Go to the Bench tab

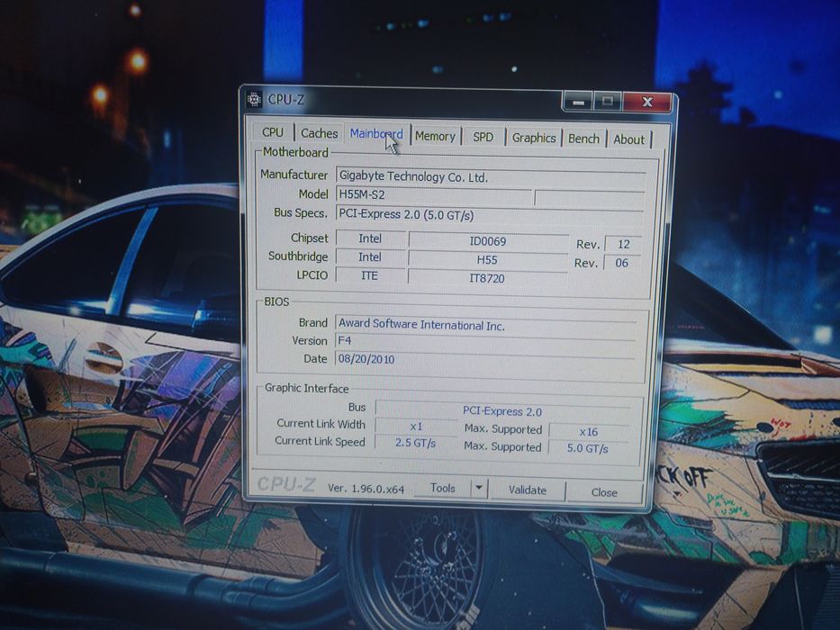(x=583, y=139)
